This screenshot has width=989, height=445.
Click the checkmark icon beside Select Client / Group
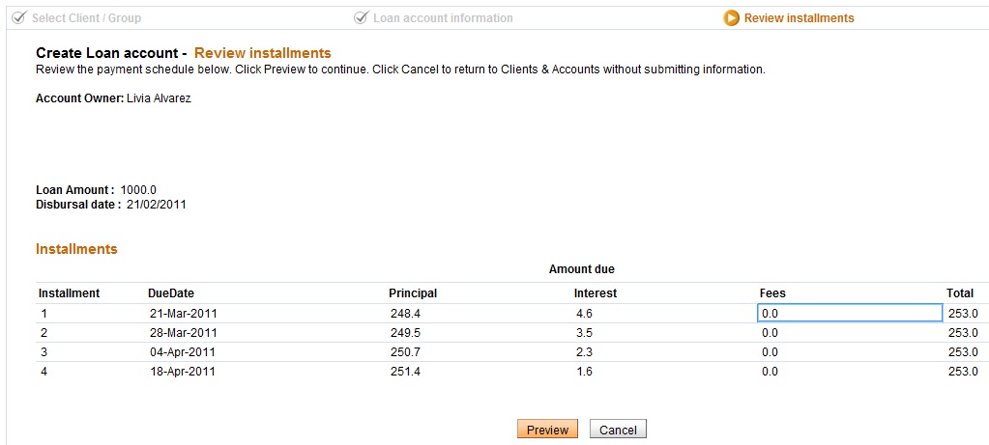click(18, 17)
